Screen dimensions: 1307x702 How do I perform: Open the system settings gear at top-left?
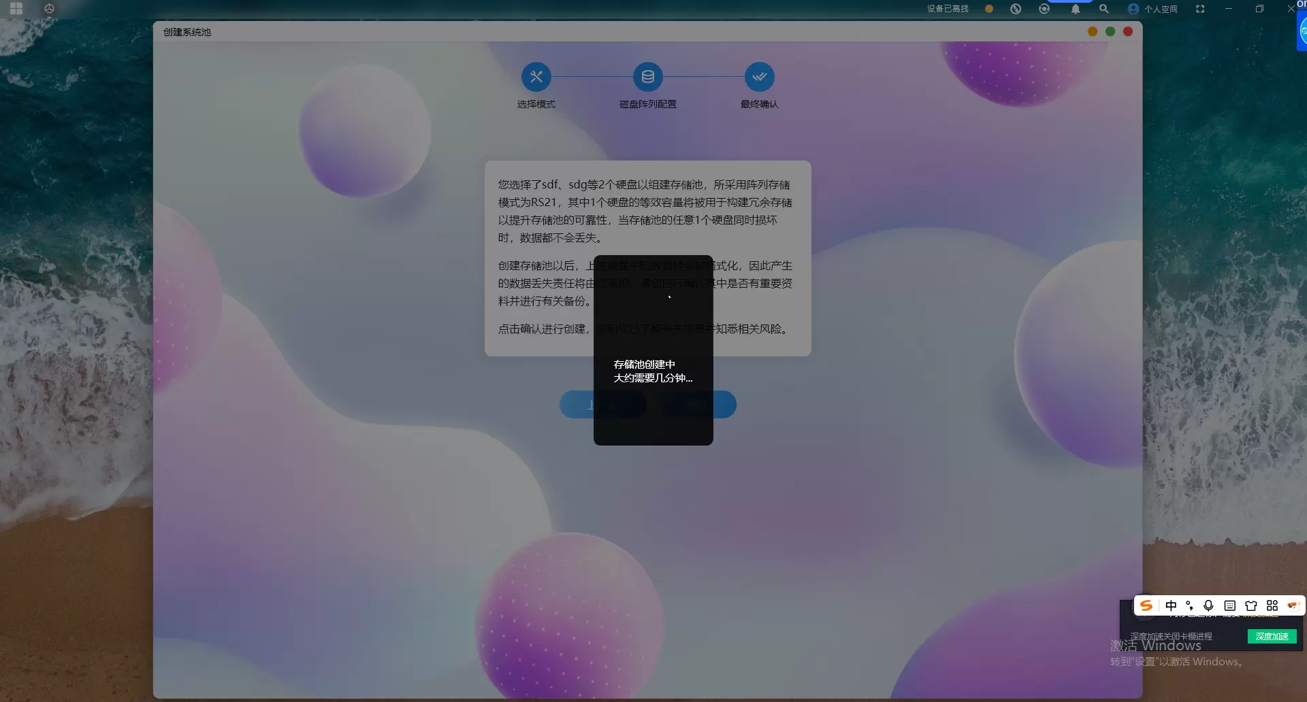49,9
